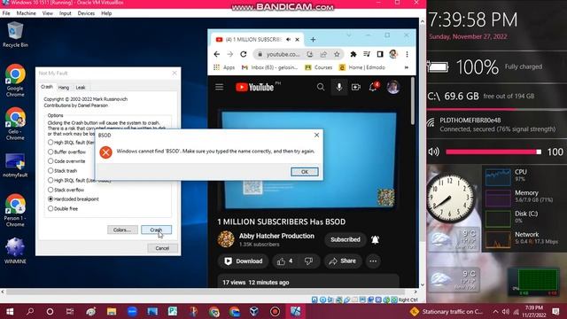Open the VirtualBox Devices menu

(86, 13)
